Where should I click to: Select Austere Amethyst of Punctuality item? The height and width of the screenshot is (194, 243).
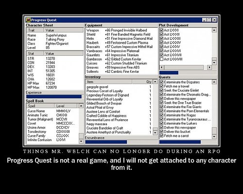[119, 132]
